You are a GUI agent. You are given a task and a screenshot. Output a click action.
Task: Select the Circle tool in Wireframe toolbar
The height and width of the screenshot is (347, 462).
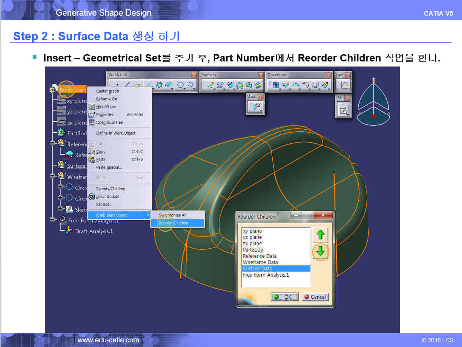(181, 86)
